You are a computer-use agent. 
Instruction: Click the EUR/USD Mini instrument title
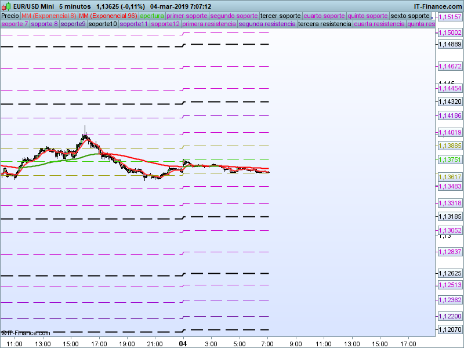34,6
